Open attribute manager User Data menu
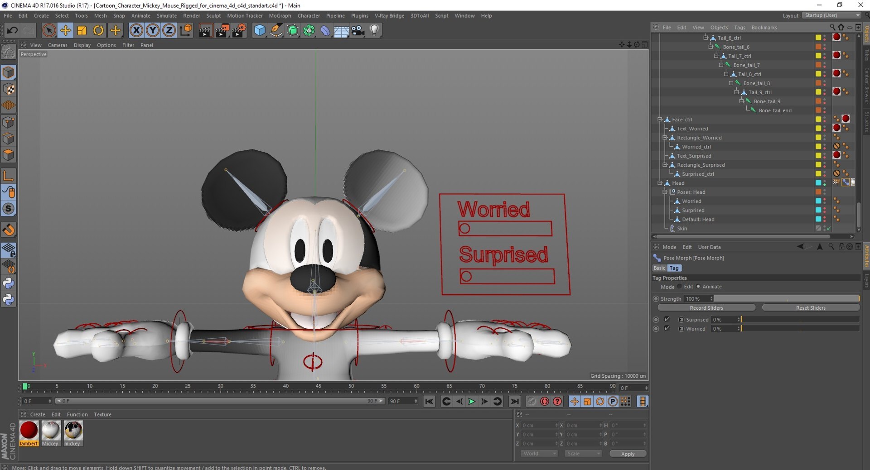870x470 pixels. pyautogui.click(x=709, y=247)
